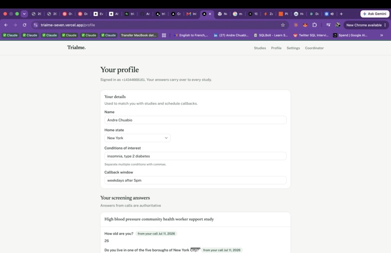391x253 pixels.
Task: Open 'Twitter SQL Intervi...' bookmark
Action: tap(310, 35)
